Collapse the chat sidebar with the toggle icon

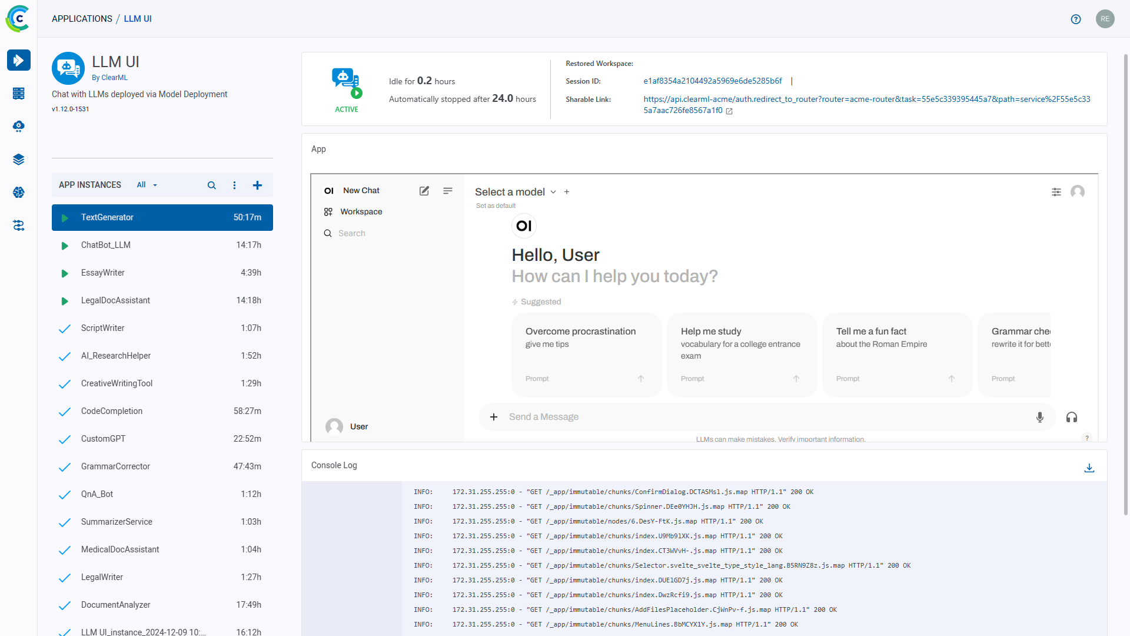(x=448, y=191)
